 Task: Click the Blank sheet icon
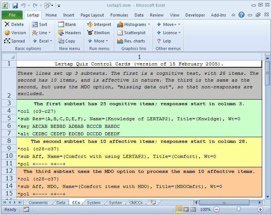point(61,24)
